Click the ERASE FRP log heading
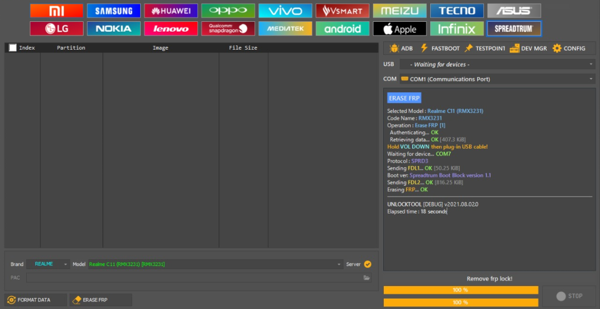This screenshot has width=600, height=309. [x=404, y=98]
